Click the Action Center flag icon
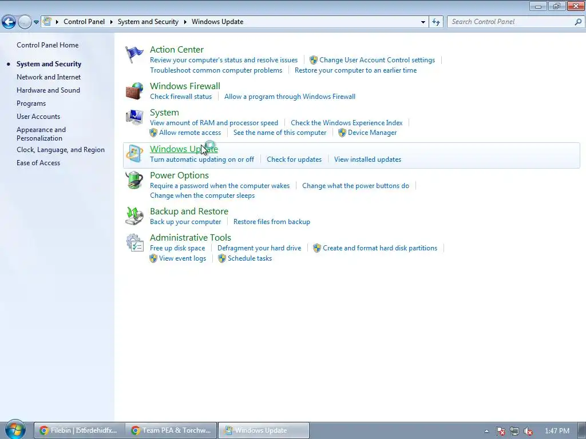The image size is (586, 439). click(x=134, y=54)
